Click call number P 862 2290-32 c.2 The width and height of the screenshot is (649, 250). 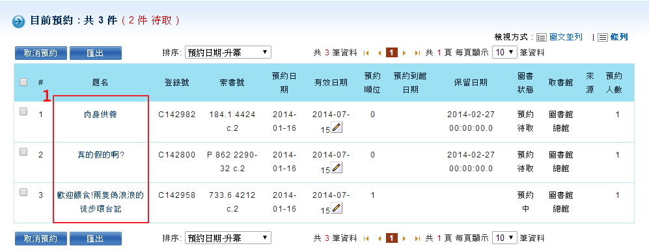(x=232, y=161)
